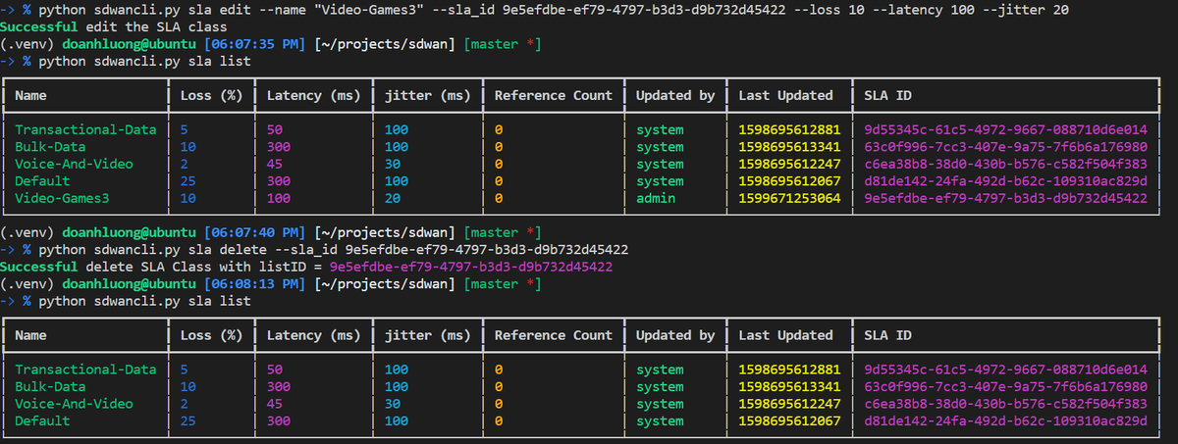Click 'Bulk-Data' in the second table

50,387
